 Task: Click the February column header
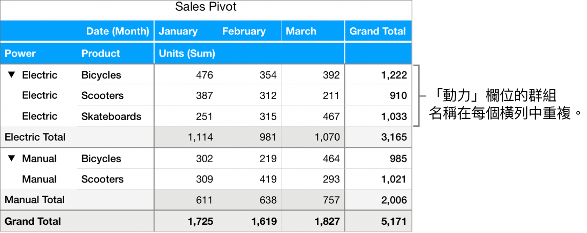pyautogui.click(x=244, y=31)
